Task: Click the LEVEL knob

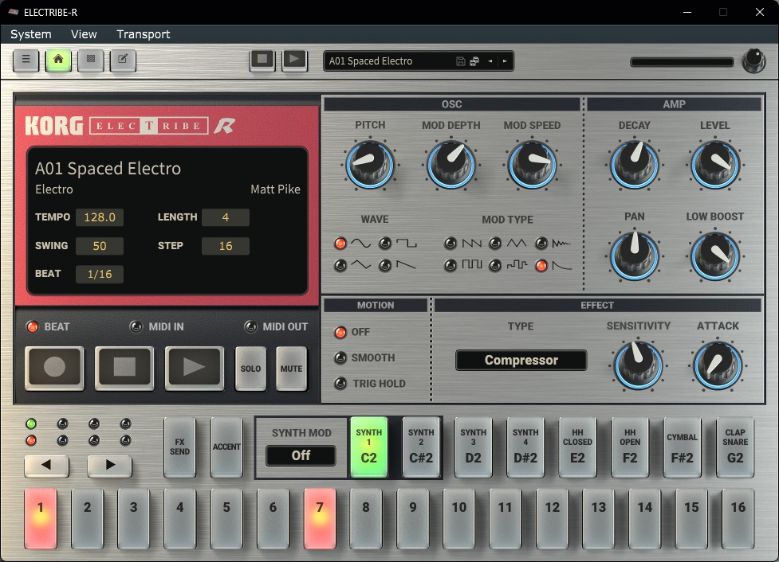Action: (715, 165)
